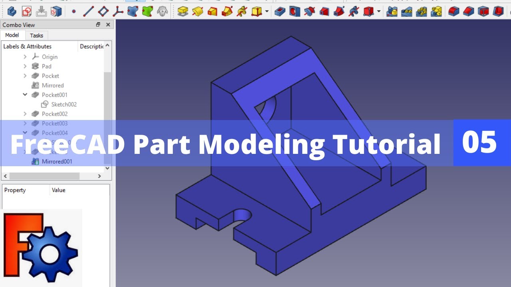Apply the Linear pattern tool
The image size is (511, 287).
406,11
